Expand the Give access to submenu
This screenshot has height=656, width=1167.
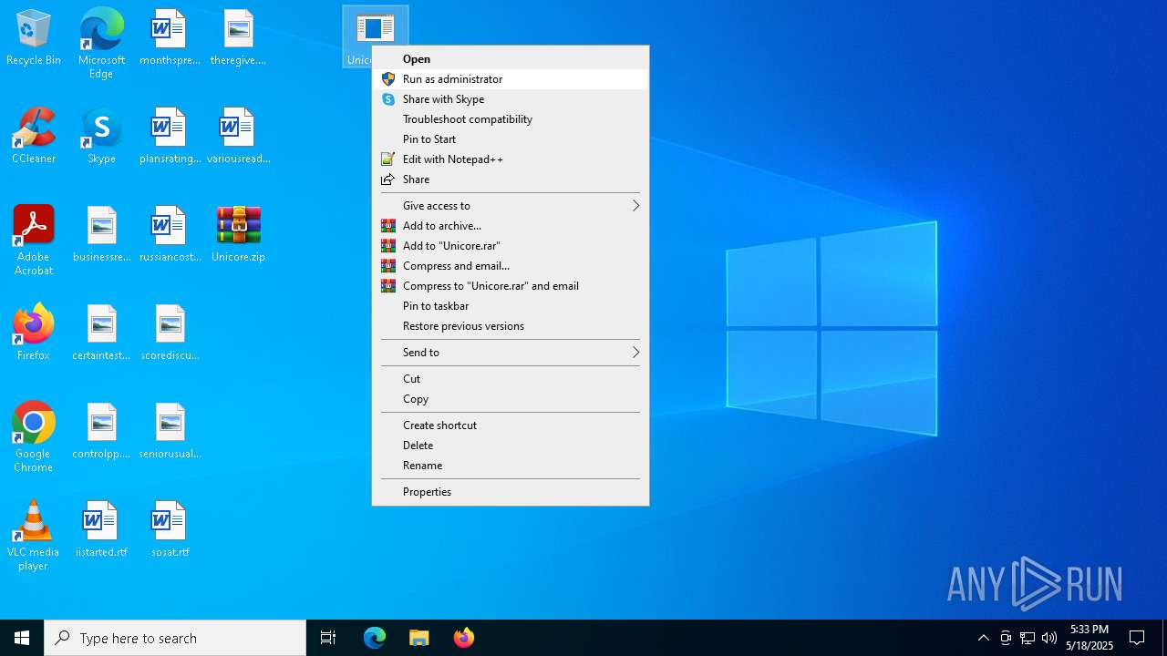click(510, 206)
